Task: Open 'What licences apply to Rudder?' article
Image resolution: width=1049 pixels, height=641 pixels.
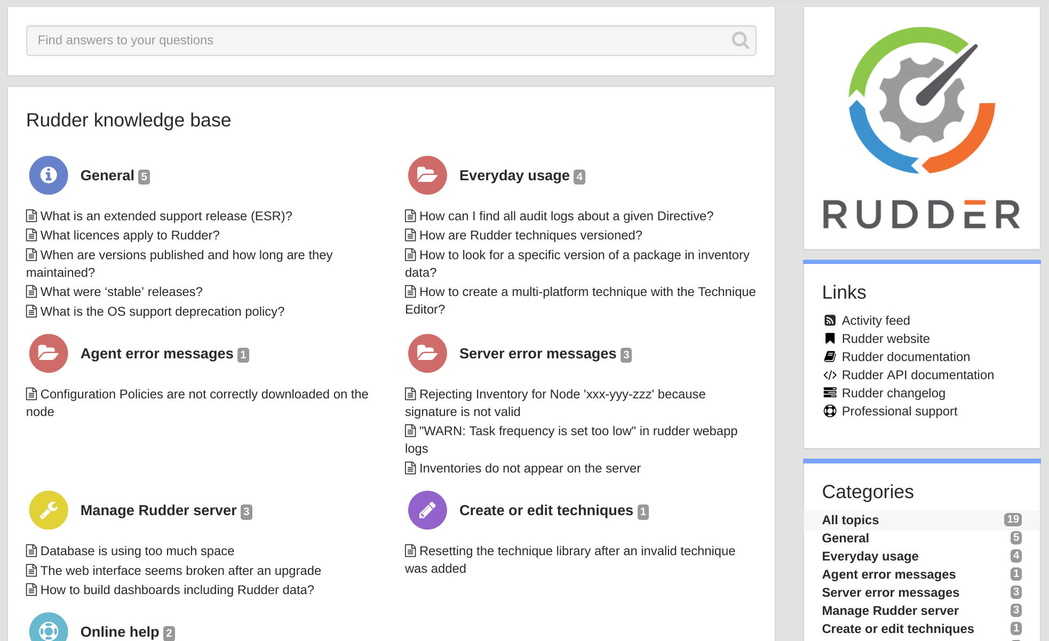Action: [x=130, y=235]
